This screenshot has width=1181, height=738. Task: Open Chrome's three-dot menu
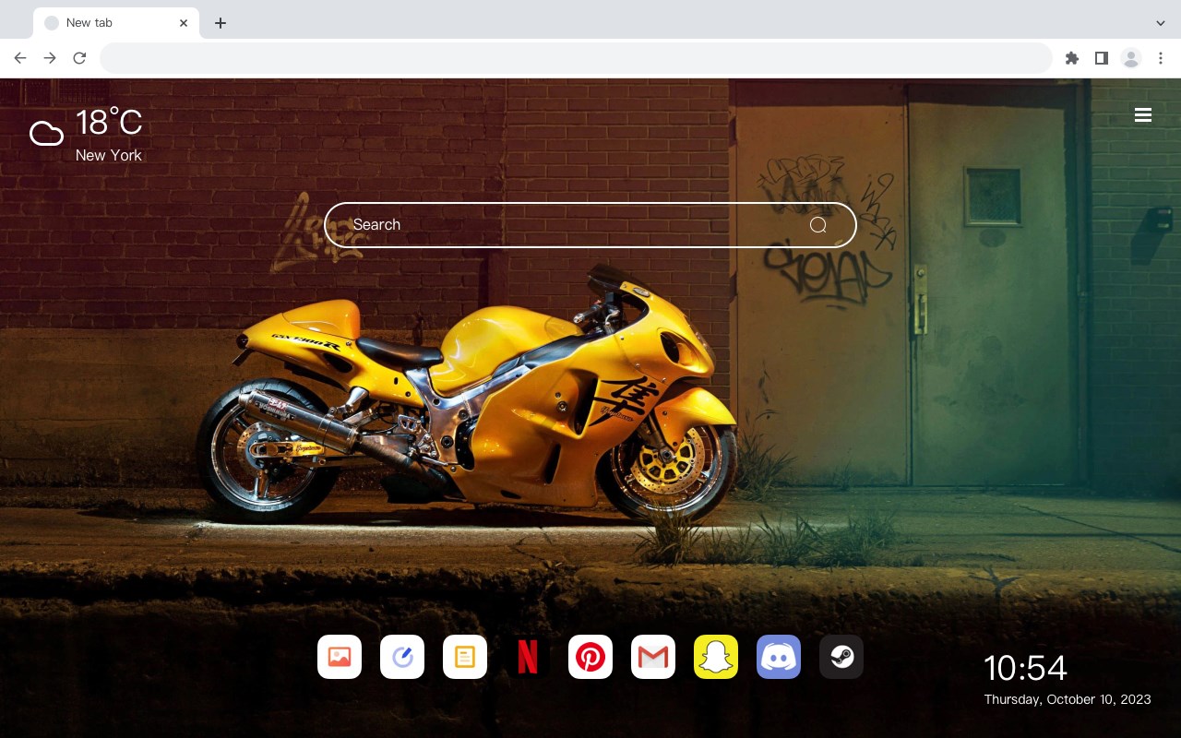[x=1161, y=58]
